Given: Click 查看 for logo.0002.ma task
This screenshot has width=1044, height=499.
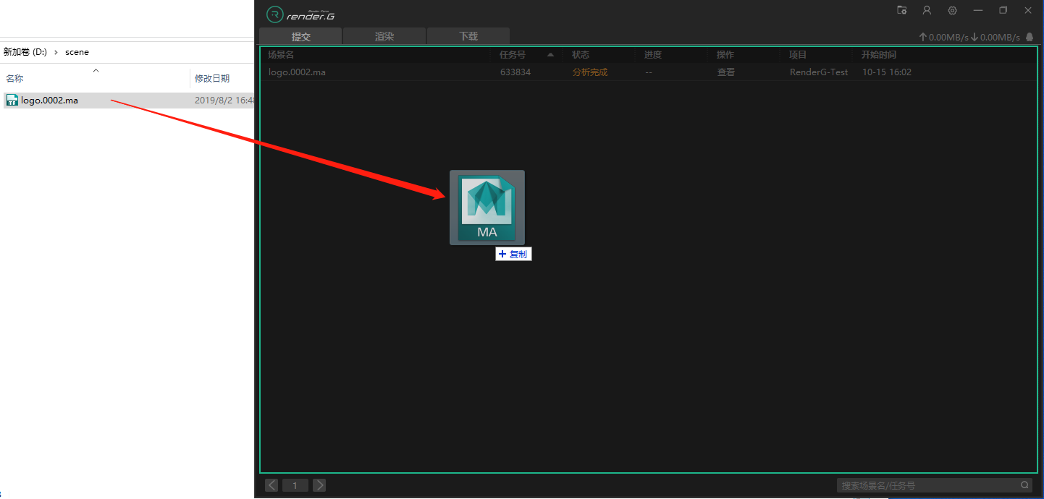Looking at the screenshot, I should [725, 72].
